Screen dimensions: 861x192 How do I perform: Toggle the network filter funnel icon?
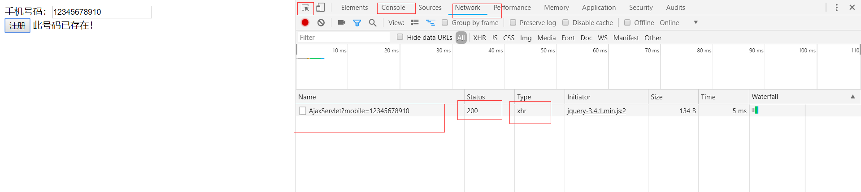(357, 22)
